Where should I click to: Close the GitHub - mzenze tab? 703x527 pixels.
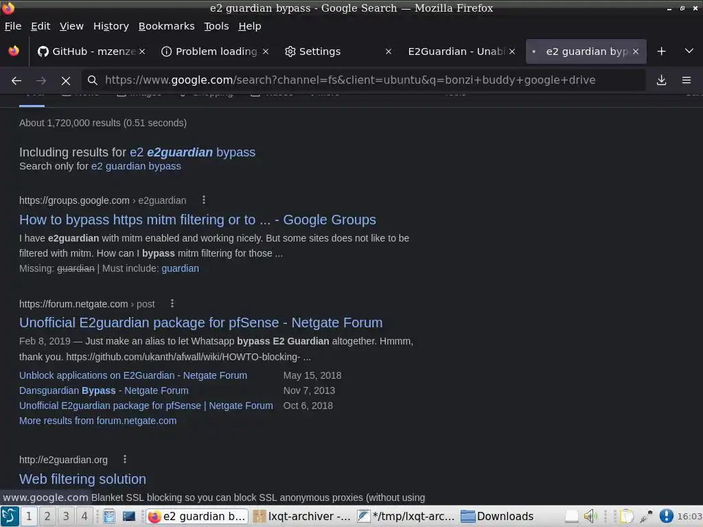coord(142,51)
